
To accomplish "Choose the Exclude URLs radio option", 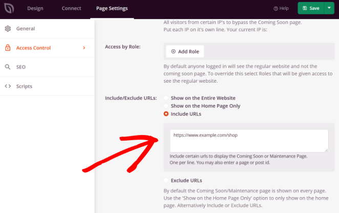I will point(166,180).
